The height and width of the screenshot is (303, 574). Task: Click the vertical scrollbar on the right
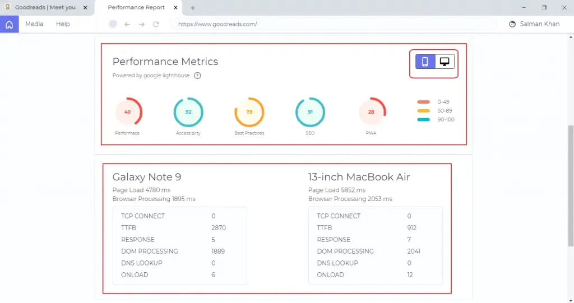tap(571, 185)
